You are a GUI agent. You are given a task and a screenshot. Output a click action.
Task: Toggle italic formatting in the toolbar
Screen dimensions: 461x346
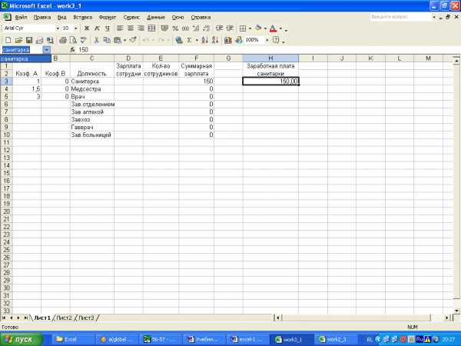click(x=97, y=28)
